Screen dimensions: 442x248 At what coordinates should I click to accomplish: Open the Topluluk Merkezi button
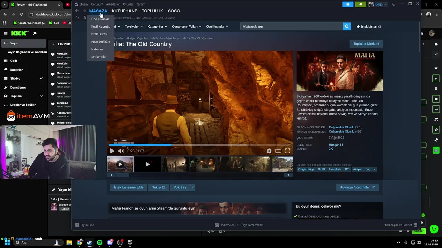click(x=366, y=44)
